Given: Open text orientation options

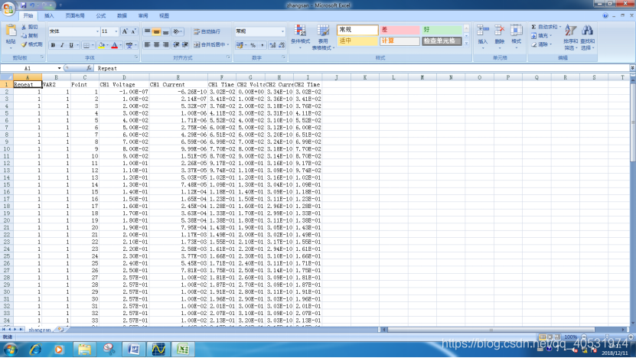Looking at the screenshot, I should [177, 31].
